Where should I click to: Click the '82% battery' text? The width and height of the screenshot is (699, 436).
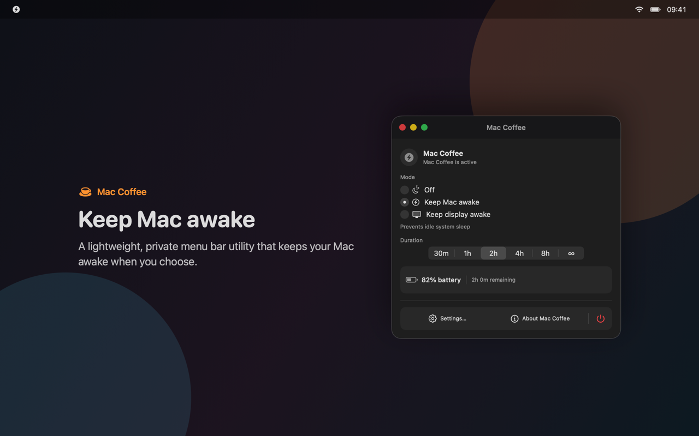click(441, 280)
